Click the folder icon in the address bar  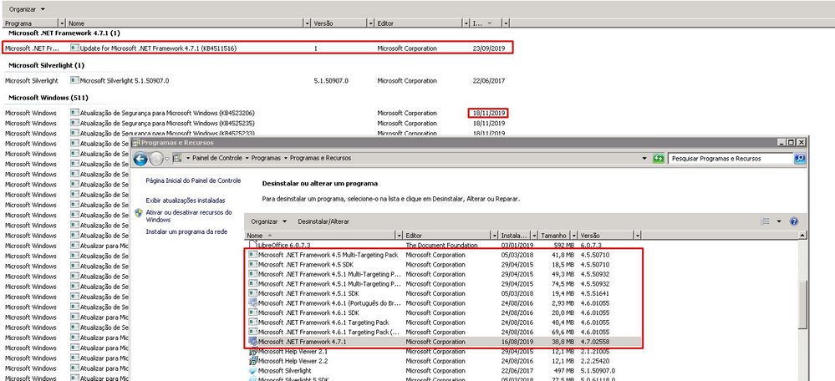178,159
